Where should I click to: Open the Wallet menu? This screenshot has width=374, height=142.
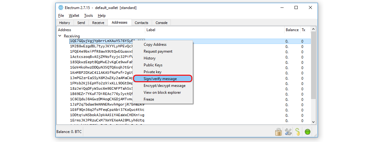coord(74,16)
